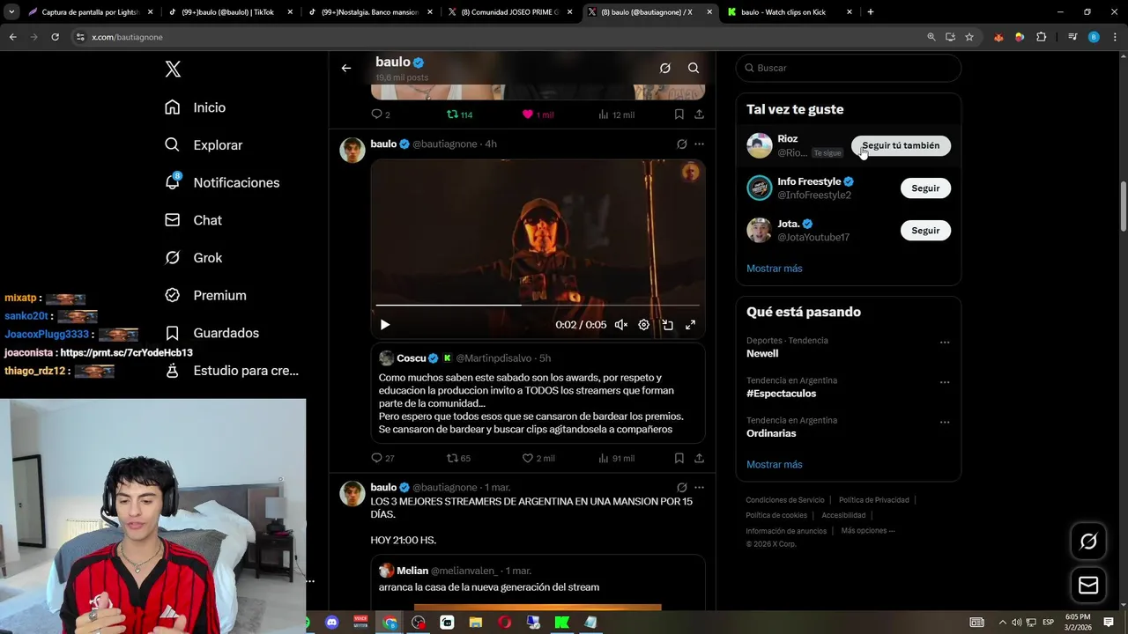The height and width of the screenshot is (634, 1128).
Task: Follow Jota.
Action: [925, 230]
